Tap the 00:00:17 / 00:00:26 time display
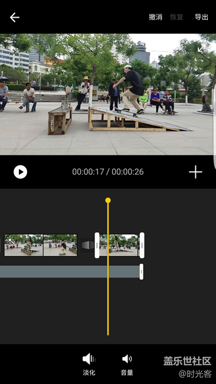Image resolution: width=216 pixels, height=384 pixels. point(108,172)
